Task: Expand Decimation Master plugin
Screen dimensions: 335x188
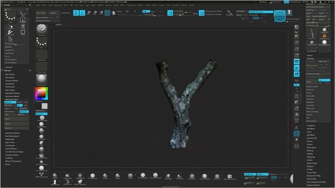Action: (x=12, y=96)
